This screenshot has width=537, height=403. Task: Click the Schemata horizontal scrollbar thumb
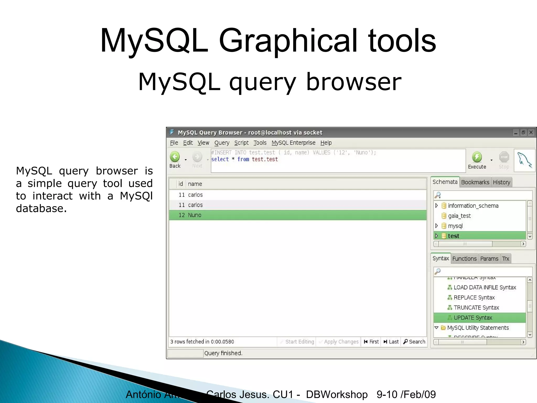click(465, 244)
